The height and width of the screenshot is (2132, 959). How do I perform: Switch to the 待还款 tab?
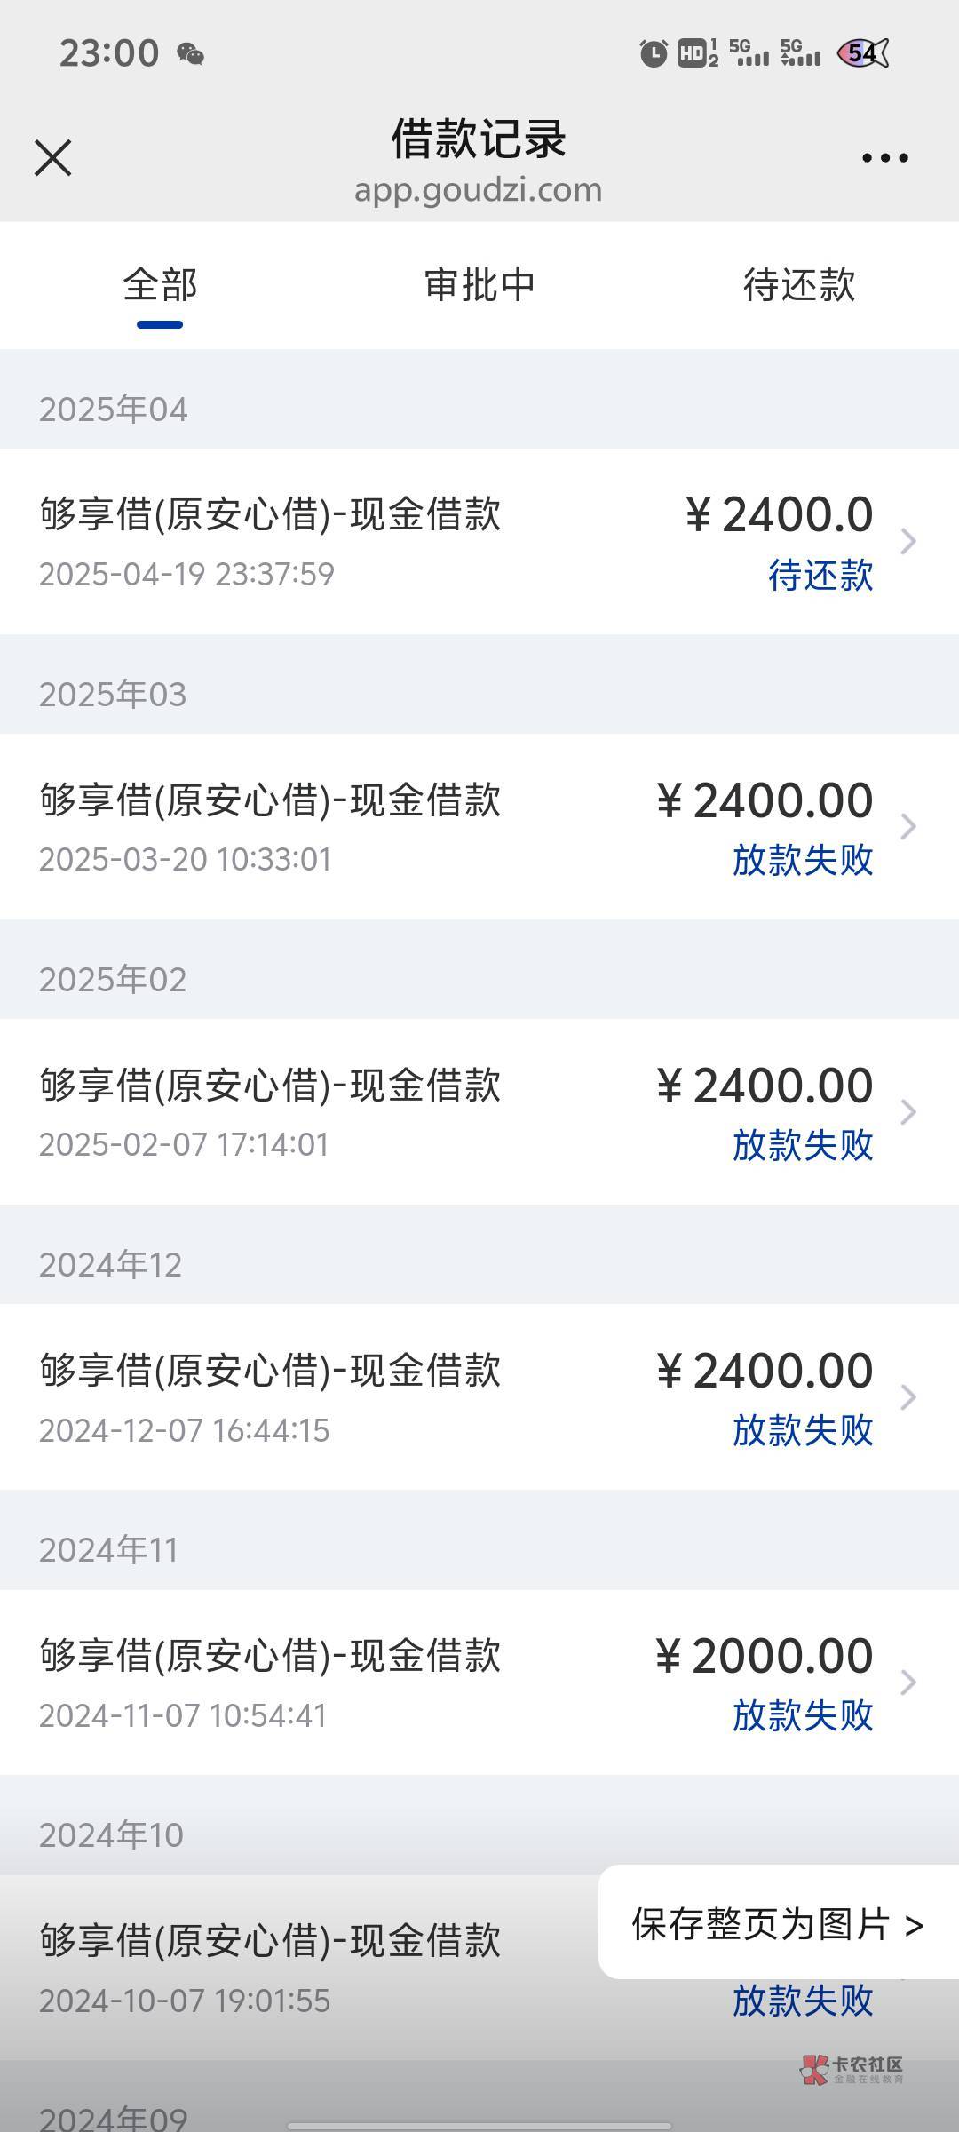799,285
